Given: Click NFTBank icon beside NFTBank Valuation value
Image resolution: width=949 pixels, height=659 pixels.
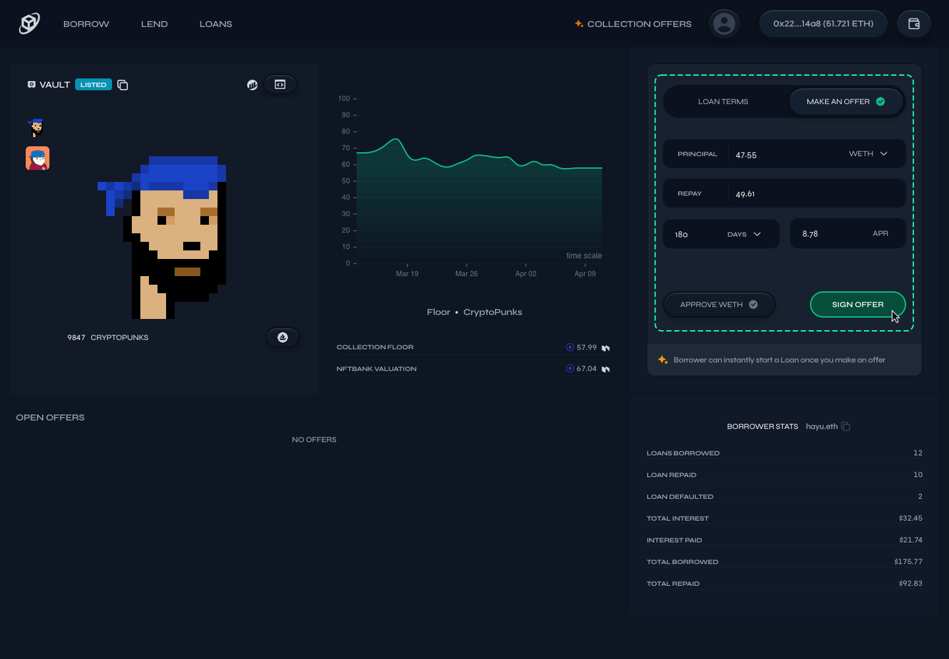Looking at the screenshot, I should pos(606,369).
